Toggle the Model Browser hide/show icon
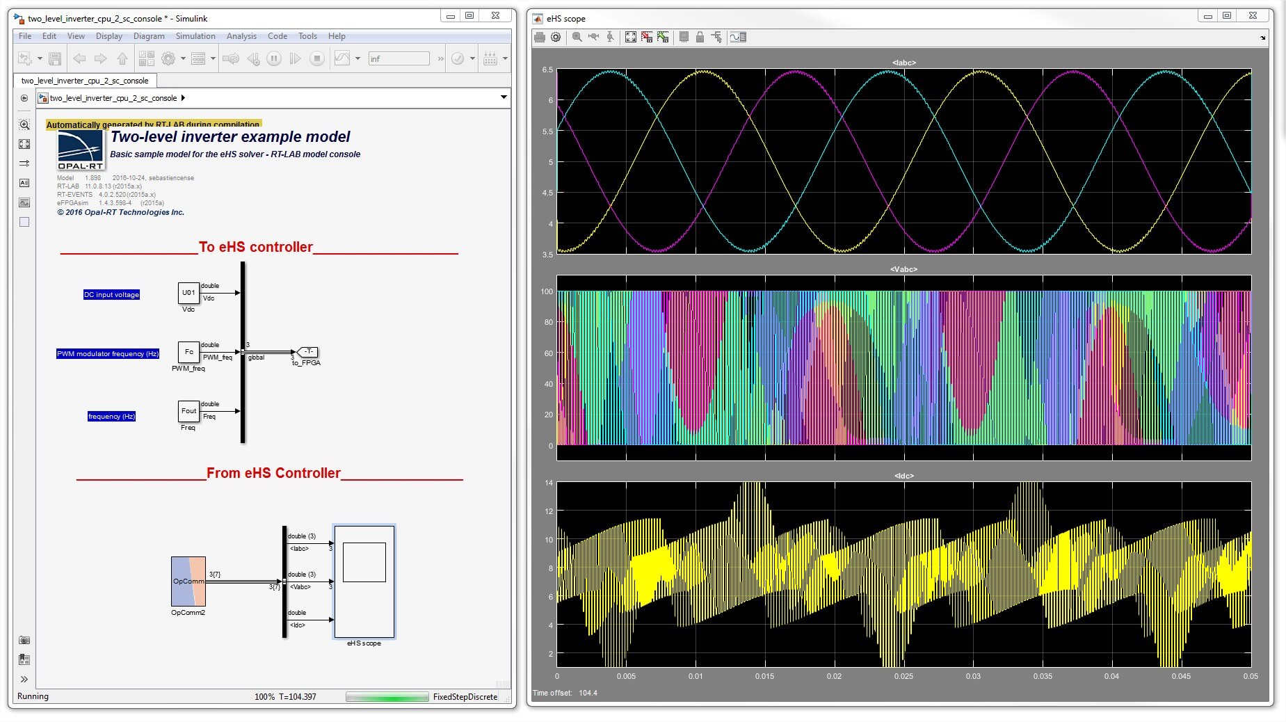This screenshot has width=1286, height=722. pos(24,98)
